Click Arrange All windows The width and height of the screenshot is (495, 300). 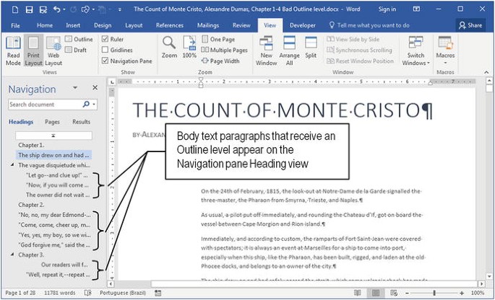289,50
